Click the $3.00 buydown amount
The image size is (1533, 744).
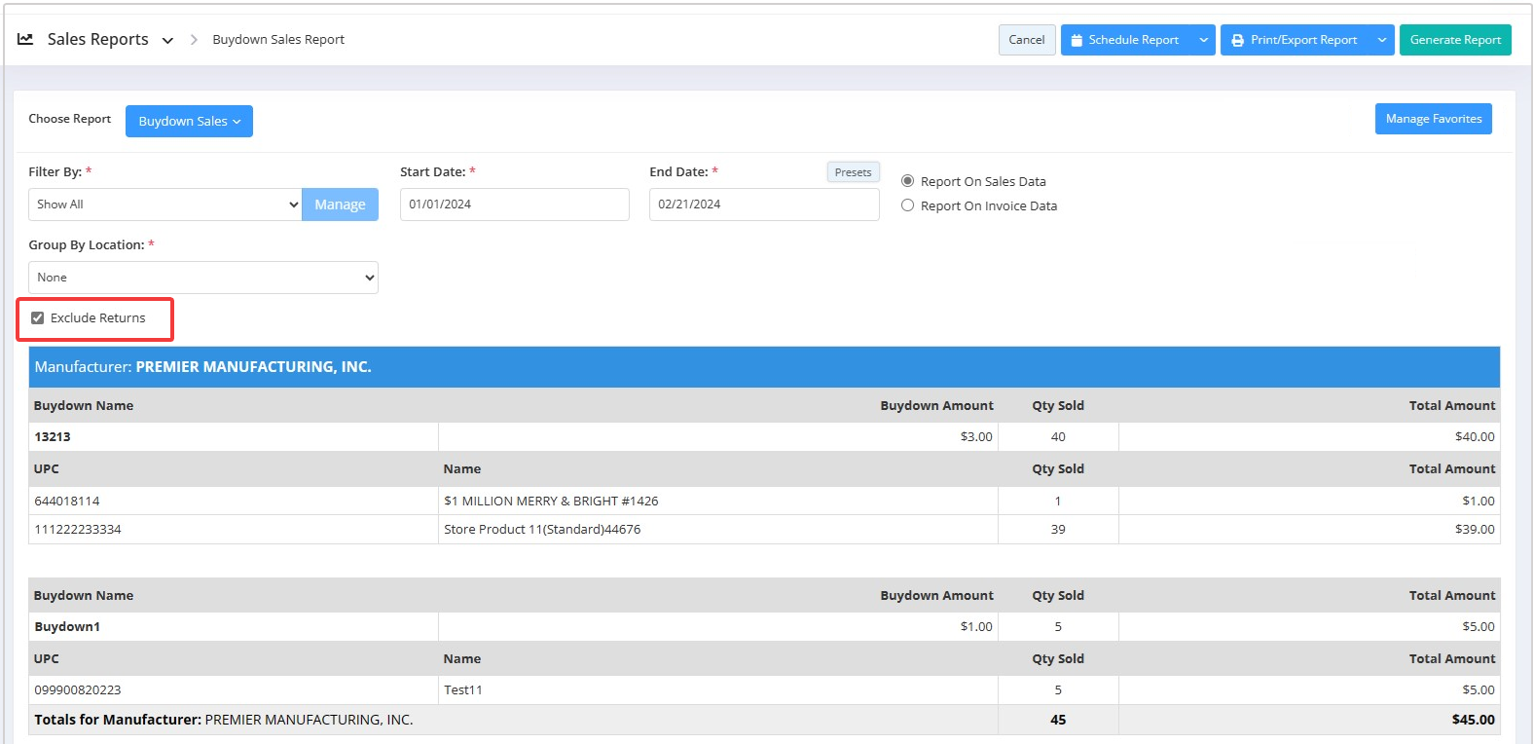point(976,437)
